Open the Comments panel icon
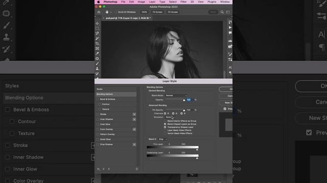Viewport: 327px width, 183px height. 230,33
